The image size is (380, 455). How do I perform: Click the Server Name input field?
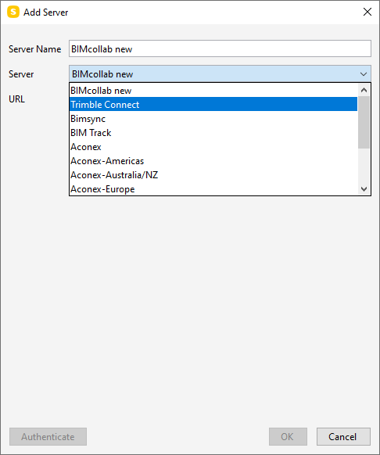click(x=220, y=48)
